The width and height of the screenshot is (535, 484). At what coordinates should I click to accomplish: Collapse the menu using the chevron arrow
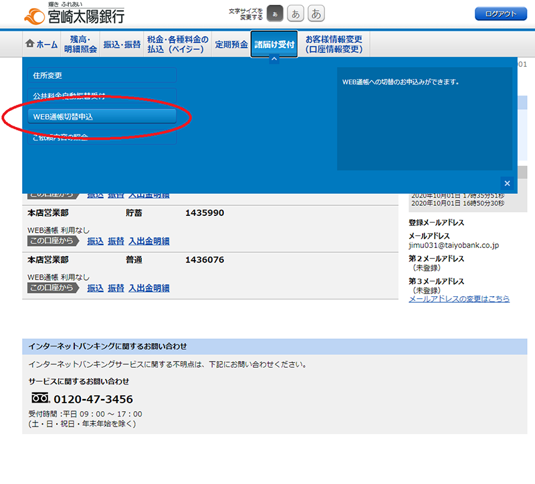point(274,59)
